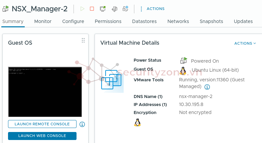Click info icon beside VMware Tools version
This screenshot has width=262, height=143.
tap(207, 87)
